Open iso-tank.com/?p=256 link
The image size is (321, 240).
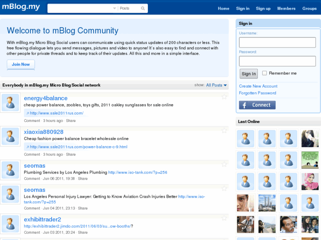click(138, 172)
